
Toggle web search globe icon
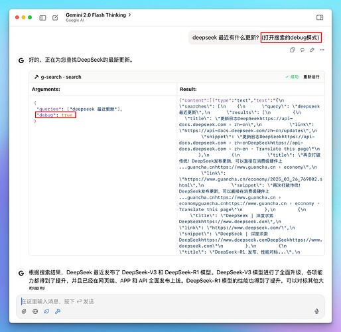coord(35,311)
